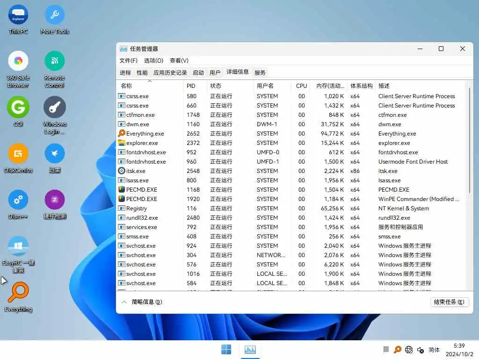Image resolution: width=479 pixels, height=359 pixels.
Task: Sort by 体系结构 column header
Action: coord(361,86)
